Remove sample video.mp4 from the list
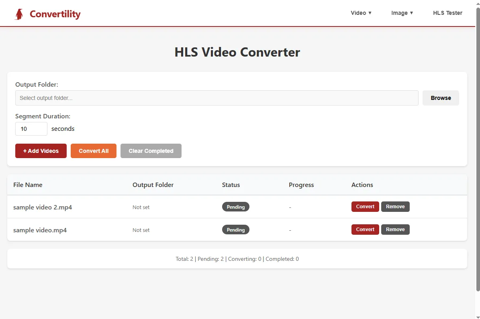 point(395,229)
